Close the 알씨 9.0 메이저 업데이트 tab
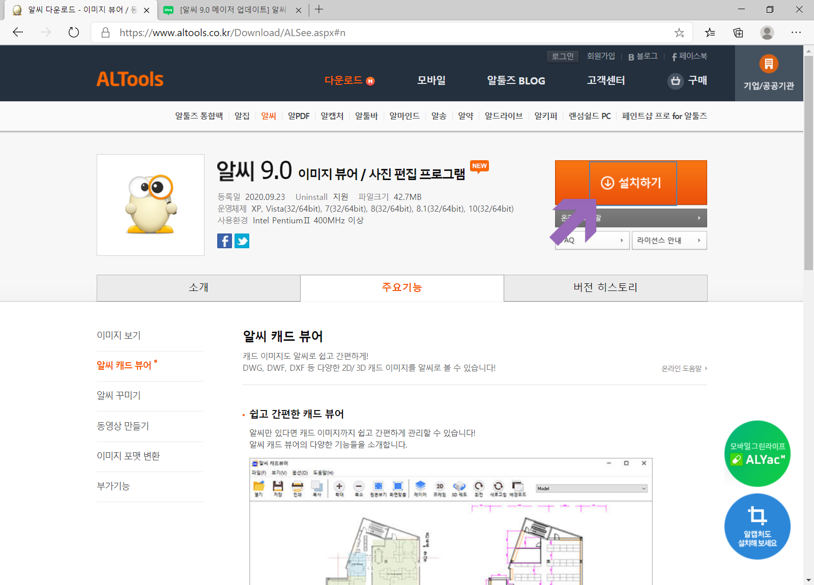 (x=299, y=10)
